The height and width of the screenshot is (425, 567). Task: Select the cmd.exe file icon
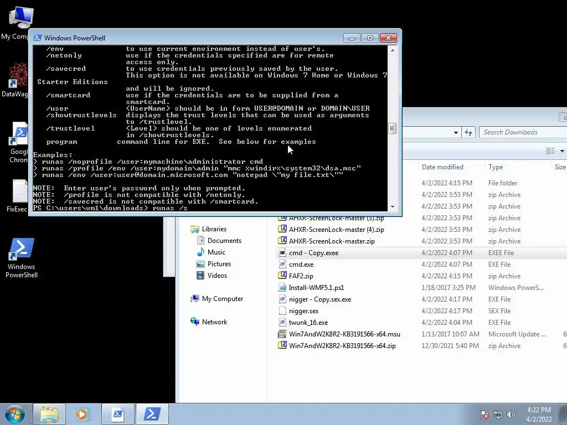282,264
